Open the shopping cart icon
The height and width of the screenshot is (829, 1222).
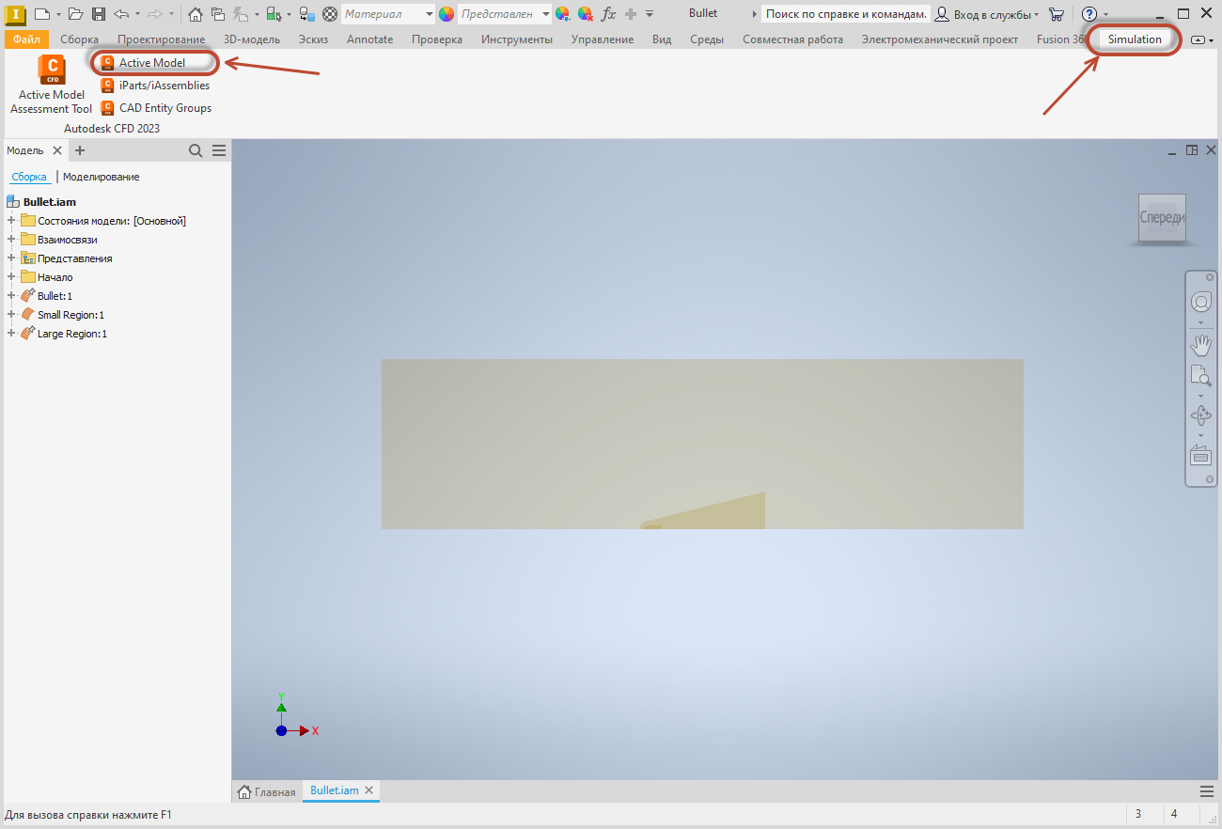click(1057, 14)
